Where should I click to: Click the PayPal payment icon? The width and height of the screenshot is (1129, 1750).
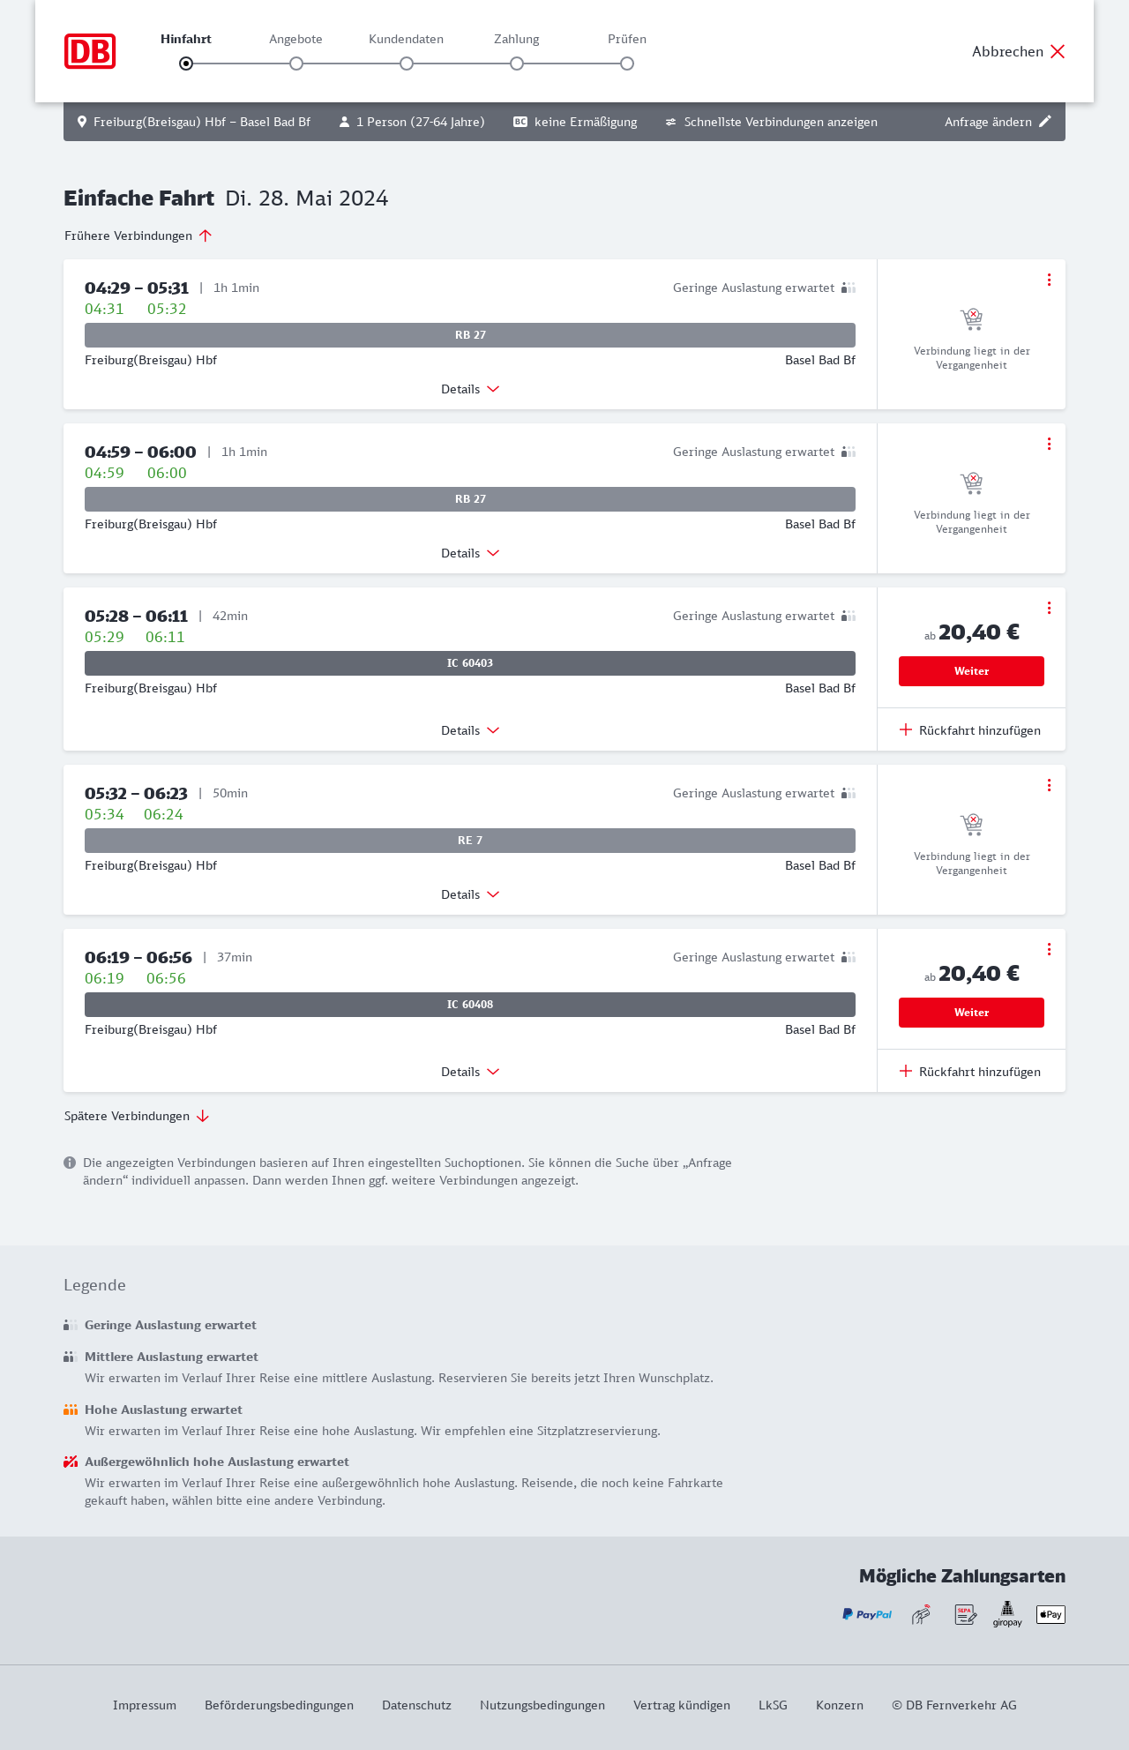click(867, 1614)
